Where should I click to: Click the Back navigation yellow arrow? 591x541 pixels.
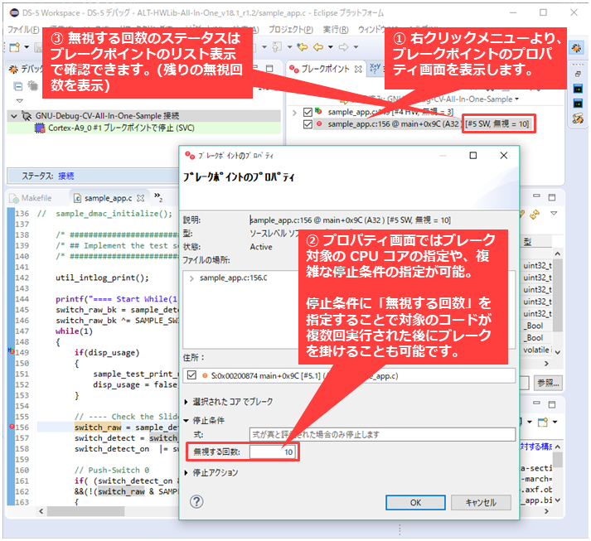point(318,47)
